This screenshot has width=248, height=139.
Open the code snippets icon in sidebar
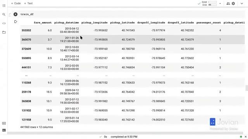(x=4, y=23)
